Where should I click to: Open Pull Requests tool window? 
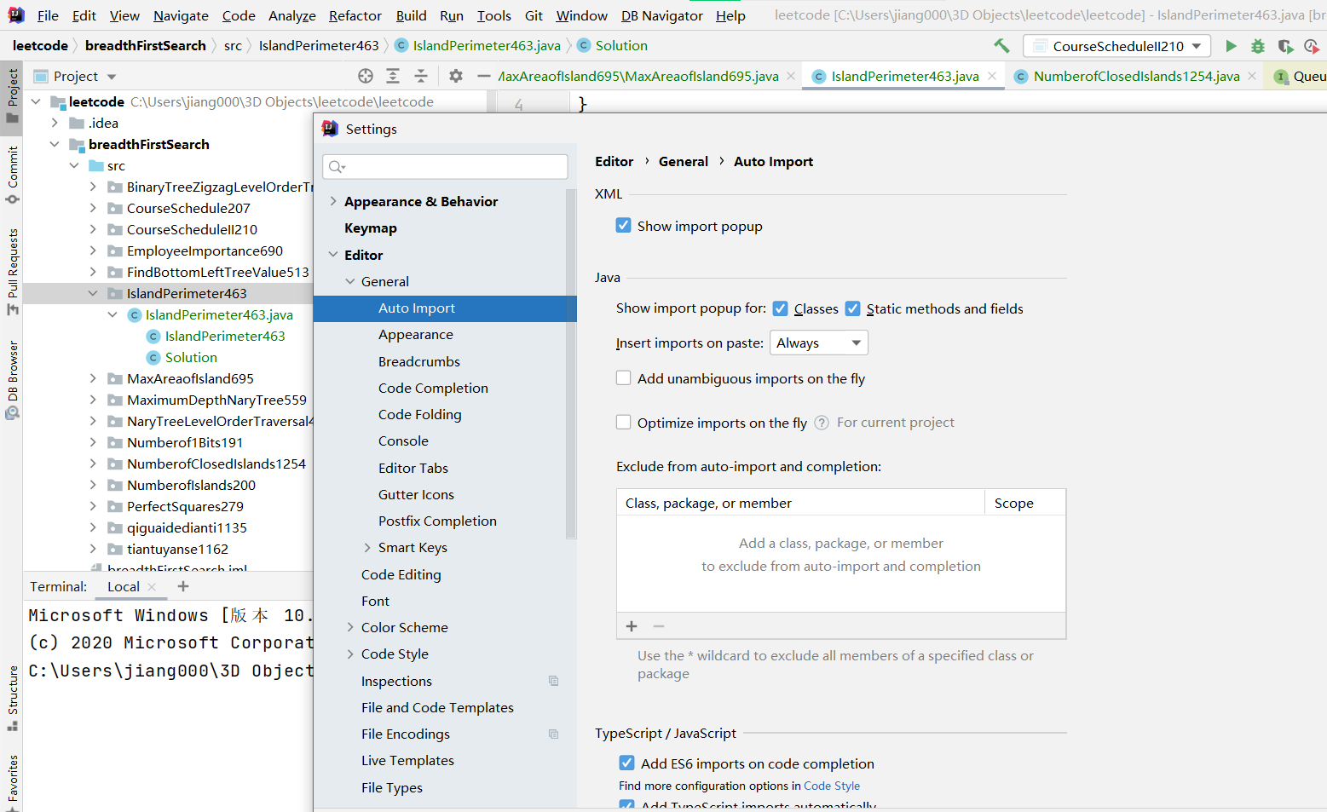[12, 272]
